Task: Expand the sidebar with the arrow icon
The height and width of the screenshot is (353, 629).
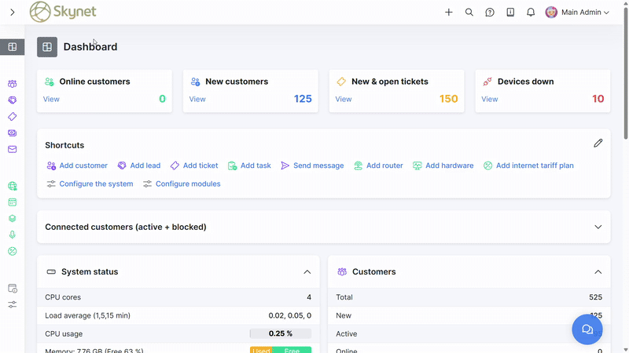Action: (x=13, y=13)
